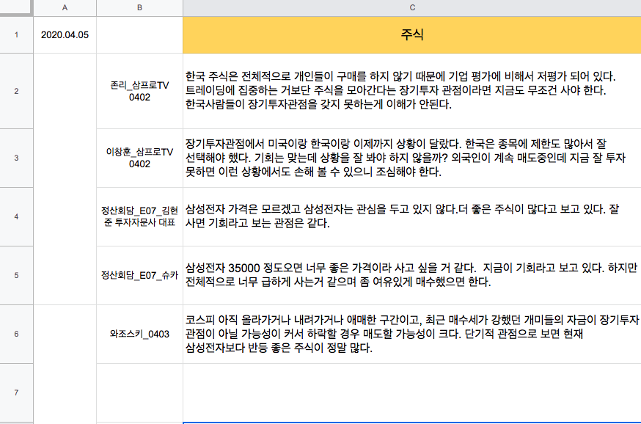The image size is (641, 424).
Task: Select row 6 header
Action: coord(16,334)
